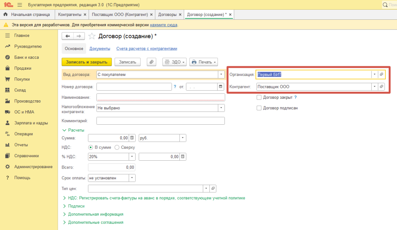The height and width of the screenshot is (230, 397).
Task: Expand the % НДС rate dropdown
Action: [132, 157]
